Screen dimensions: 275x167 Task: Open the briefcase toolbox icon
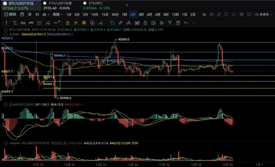click(x=22, y=14)
